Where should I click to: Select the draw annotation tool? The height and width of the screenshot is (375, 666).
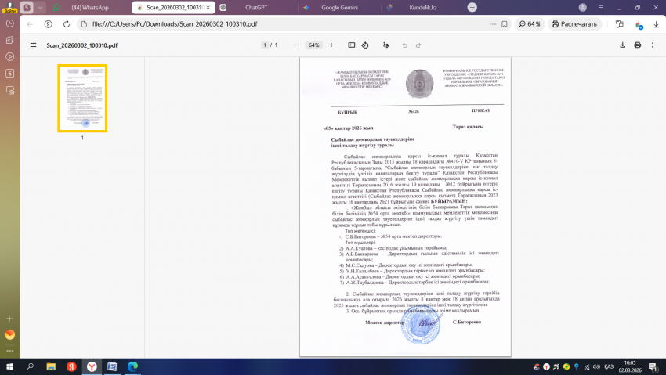pyautogui.click(x=385, y=45)
